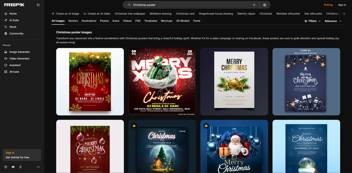Viewport: 352px width, 173px height.
Task: Open the Relevance sort dropdown
Action: (333, 21)
